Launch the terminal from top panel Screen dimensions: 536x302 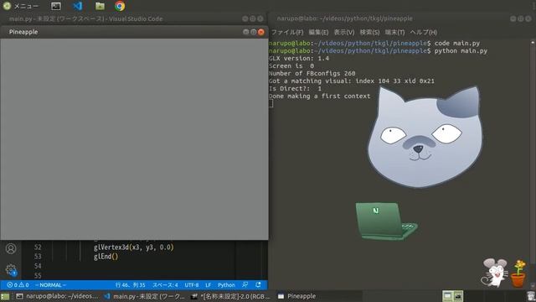[56, 6]
